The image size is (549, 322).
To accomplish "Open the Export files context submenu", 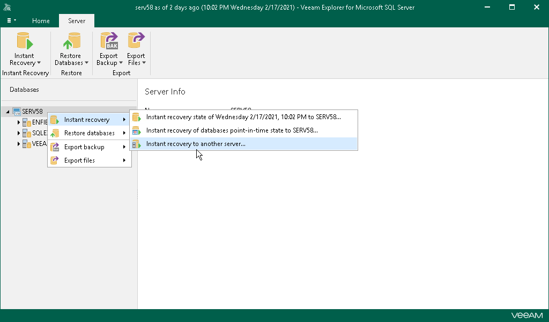I will click(90, 160).
